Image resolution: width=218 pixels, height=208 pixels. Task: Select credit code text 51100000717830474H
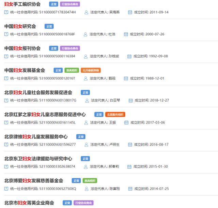pyautogui.click(x=58, y=12)
